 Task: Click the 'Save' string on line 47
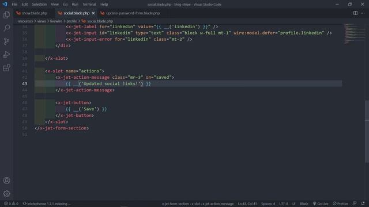(x=89, y=109)
